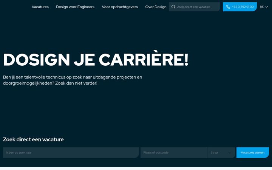This screenshot has height=170, width=272.
Task: Click the magnifier icon in header search
Action: pyautogui.click(x=173, y=7)
